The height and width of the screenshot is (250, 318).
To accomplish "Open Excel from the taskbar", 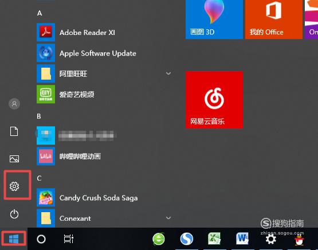I will point(214,239).
